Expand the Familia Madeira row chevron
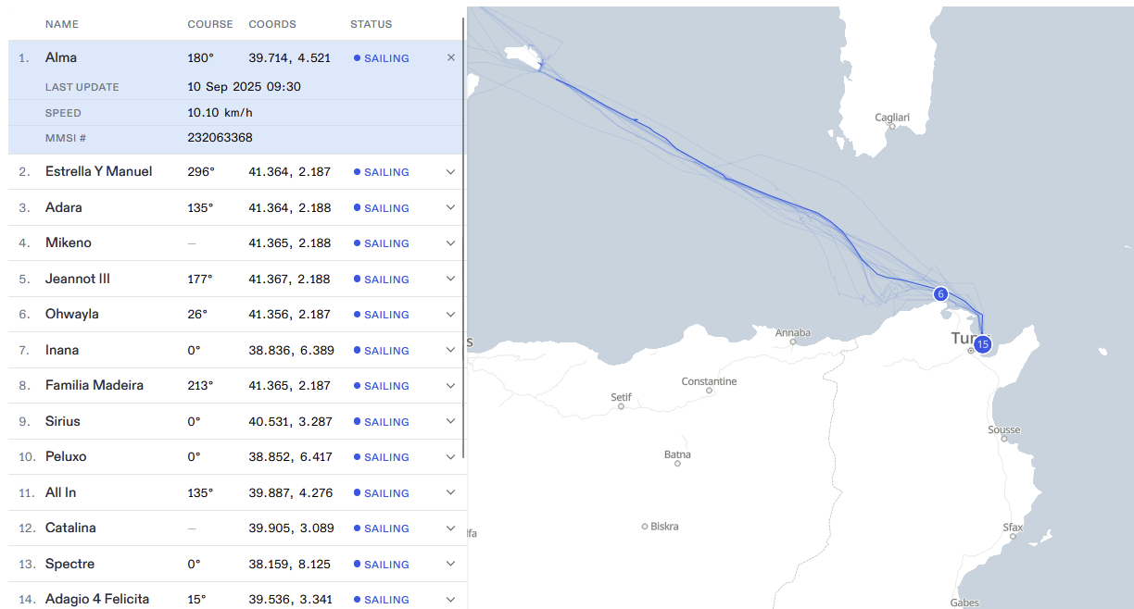The image size is (1134, 609). point(451,386)
